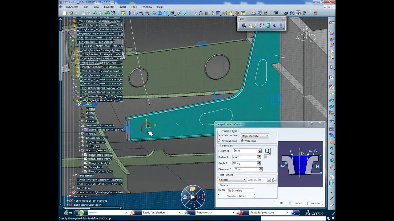Click the Height H value field
Viewport: 394px width, 221px height.
(245, 151)
